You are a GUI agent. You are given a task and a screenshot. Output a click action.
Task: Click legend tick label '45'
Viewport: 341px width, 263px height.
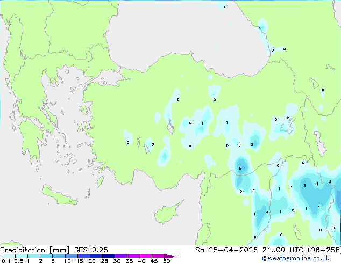click(x=154, y=261)
